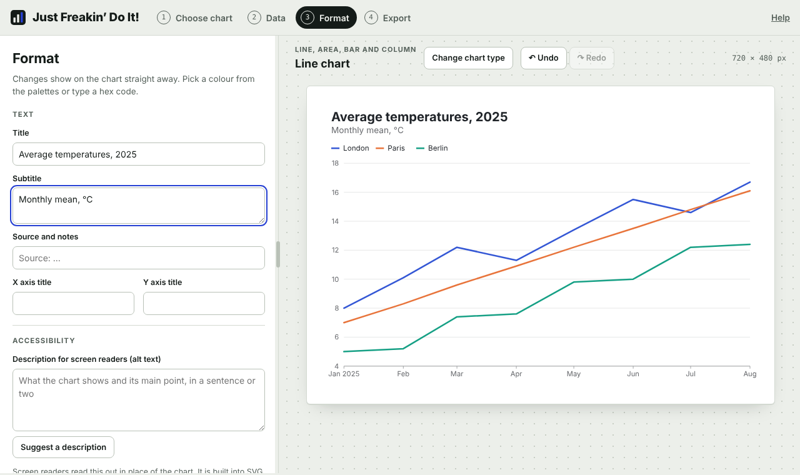Click the step 4 circle icon
The width and height of the screenshot is (800, 475).
[x=371, y=17]
